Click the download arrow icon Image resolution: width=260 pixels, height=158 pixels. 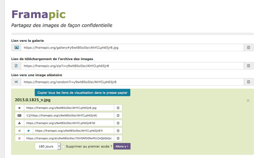click(19, 123)
